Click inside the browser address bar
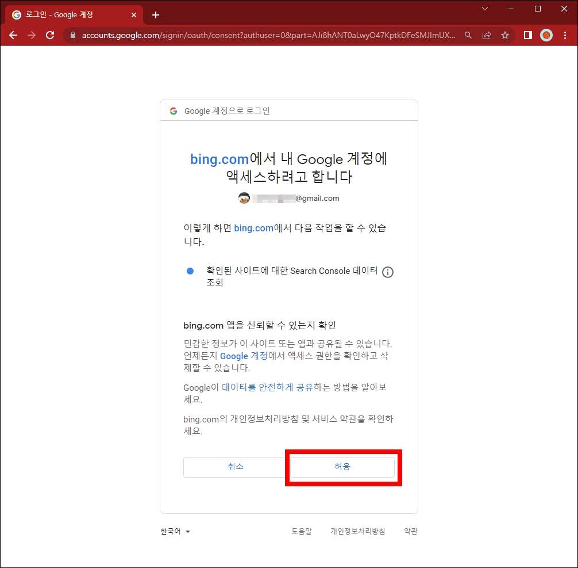 coord(259,35)
